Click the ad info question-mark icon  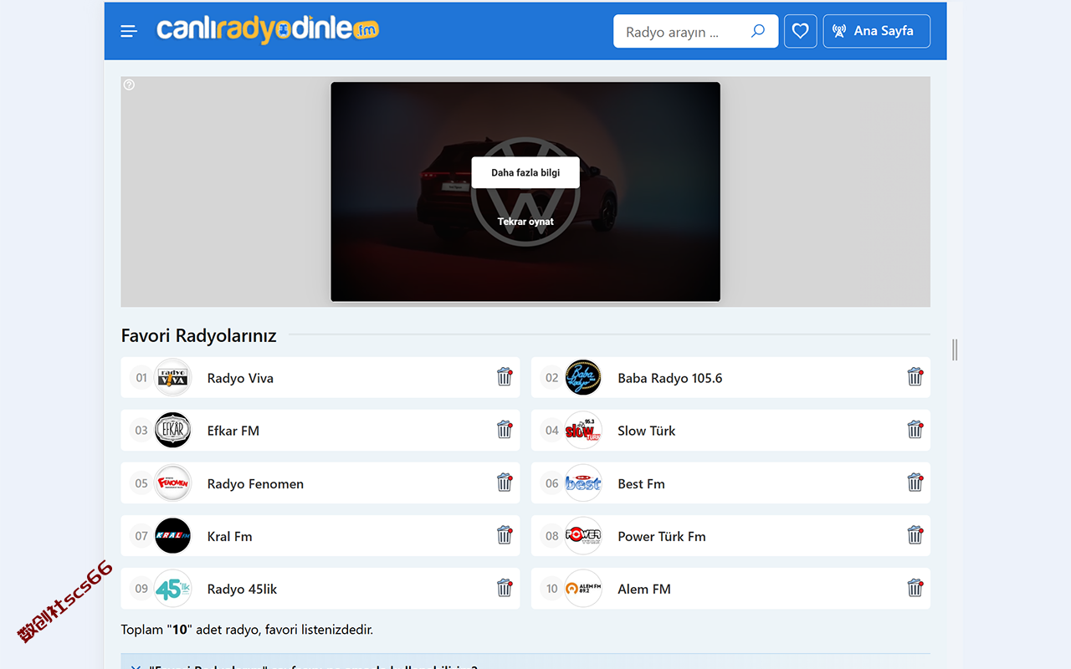click(129, 84)
